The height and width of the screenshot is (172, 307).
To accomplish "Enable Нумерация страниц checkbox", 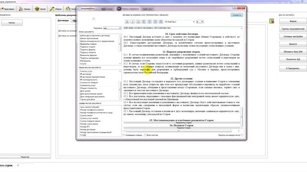I will 124,135.
